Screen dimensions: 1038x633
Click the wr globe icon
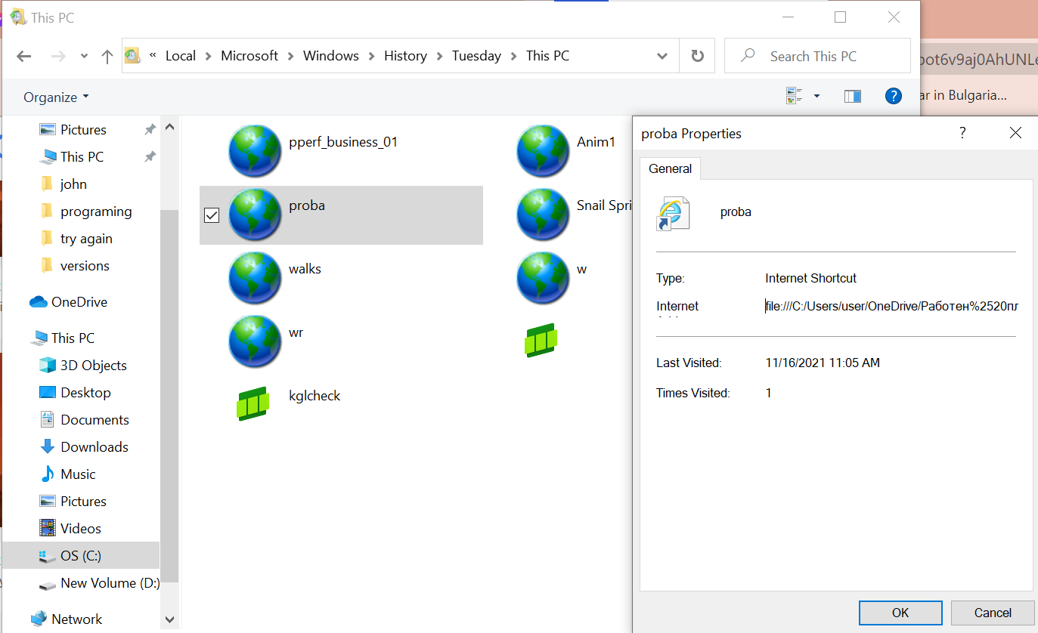(256, 341)
